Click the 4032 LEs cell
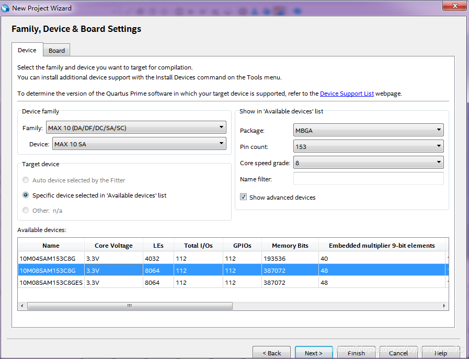Screen dimensions: 469x359 [x=158, y=259]
